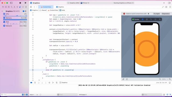172x97 pixels.
Task: Open the Auto variables scope dropdown
Action: click(32, 95)
